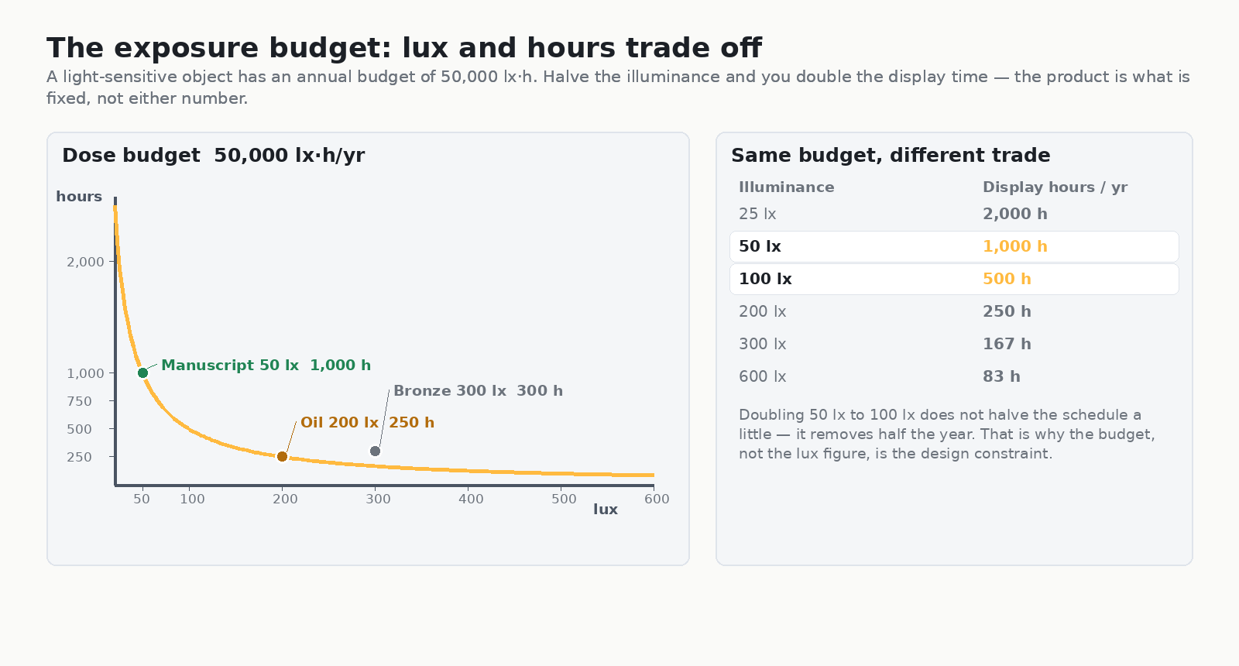This screenshot has width=1239, height=666.
Task: Click the 'Doubling 50 lx to 100 lx' explanatory note
Action: tap(947, 434)
